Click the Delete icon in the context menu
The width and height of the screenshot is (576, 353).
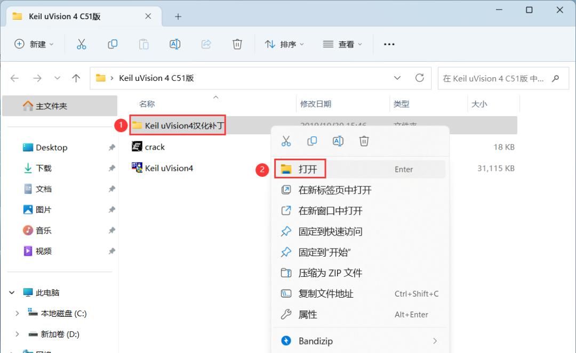365,141
